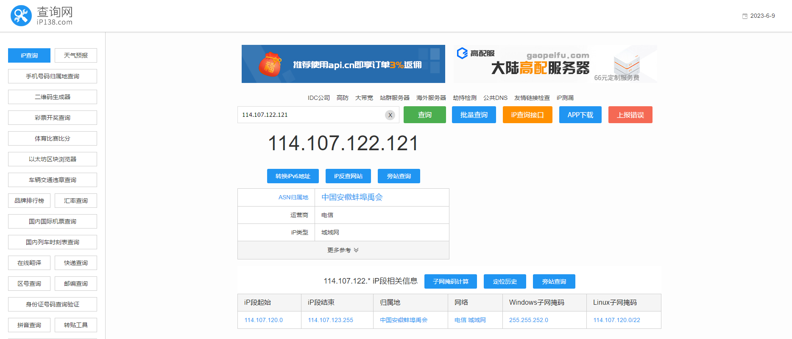This screenshot has height=339, width=792.
Task: Open the IDC公司 link
Action: click(319, 98)
